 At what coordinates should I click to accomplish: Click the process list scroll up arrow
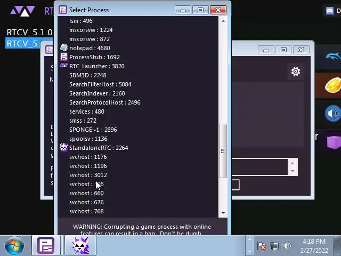click(223, 21)
